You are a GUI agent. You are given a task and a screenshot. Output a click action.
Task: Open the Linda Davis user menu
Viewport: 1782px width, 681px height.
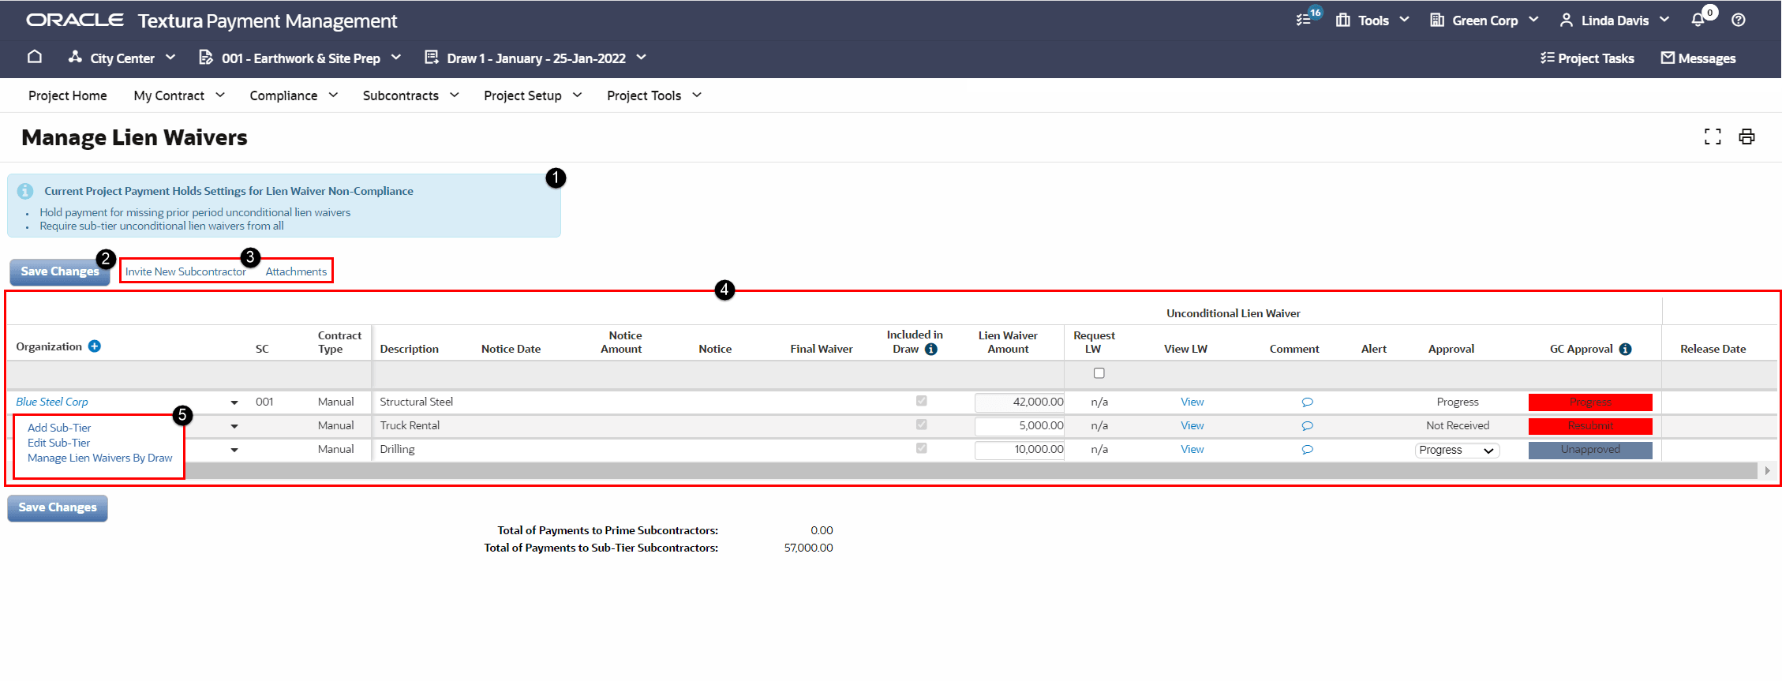pyautogui.click(x=1615, y=21)
